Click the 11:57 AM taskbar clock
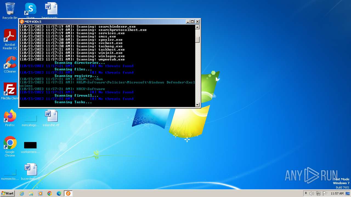The width and height of the screenshot is (351, 197). click(x=337, y=193)
